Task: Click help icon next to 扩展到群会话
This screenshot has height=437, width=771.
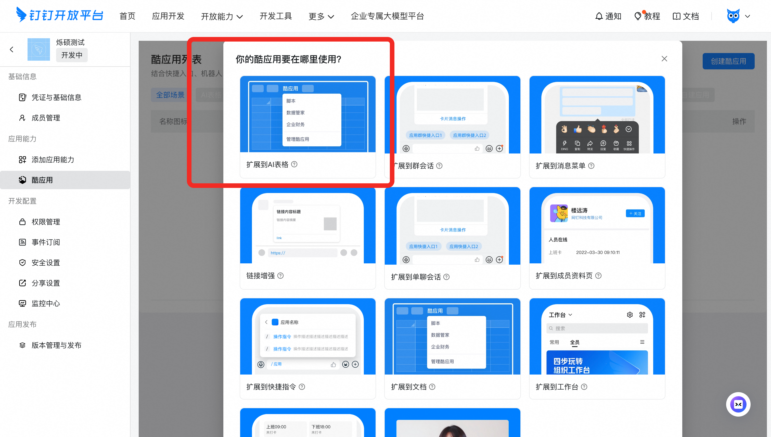Action: pyautogui.click(x=439, y=166)
